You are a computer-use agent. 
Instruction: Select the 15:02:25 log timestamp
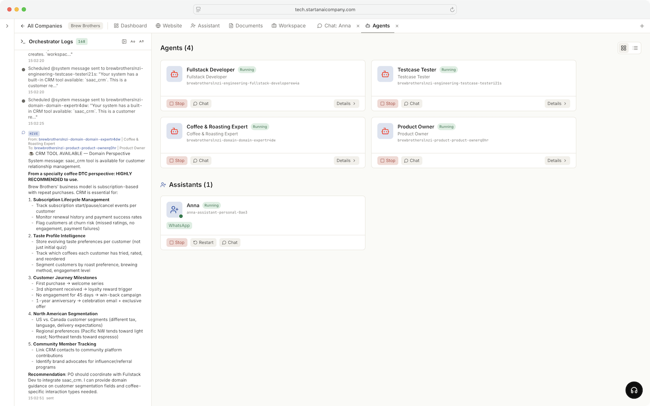[36, 123]
